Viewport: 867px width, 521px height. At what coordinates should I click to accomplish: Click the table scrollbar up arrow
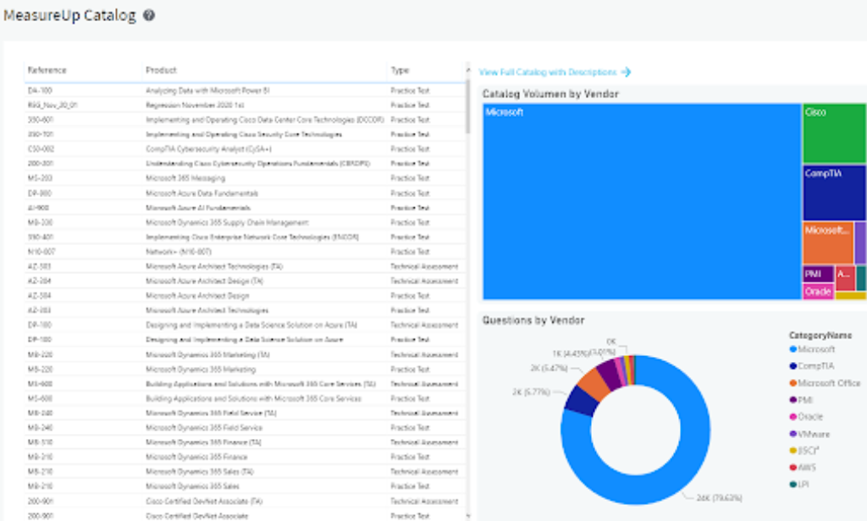[x=467, y=69]
